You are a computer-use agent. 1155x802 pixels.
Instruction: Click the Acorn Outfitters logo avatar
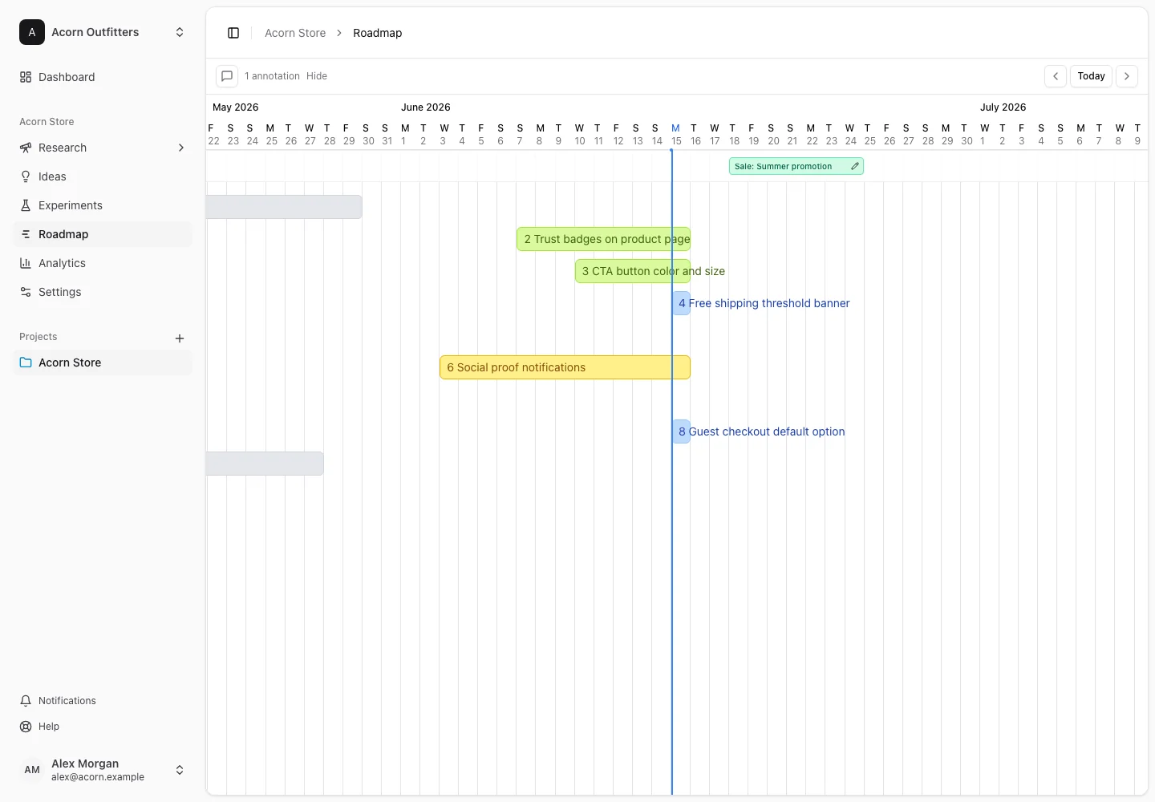[32, 32]
